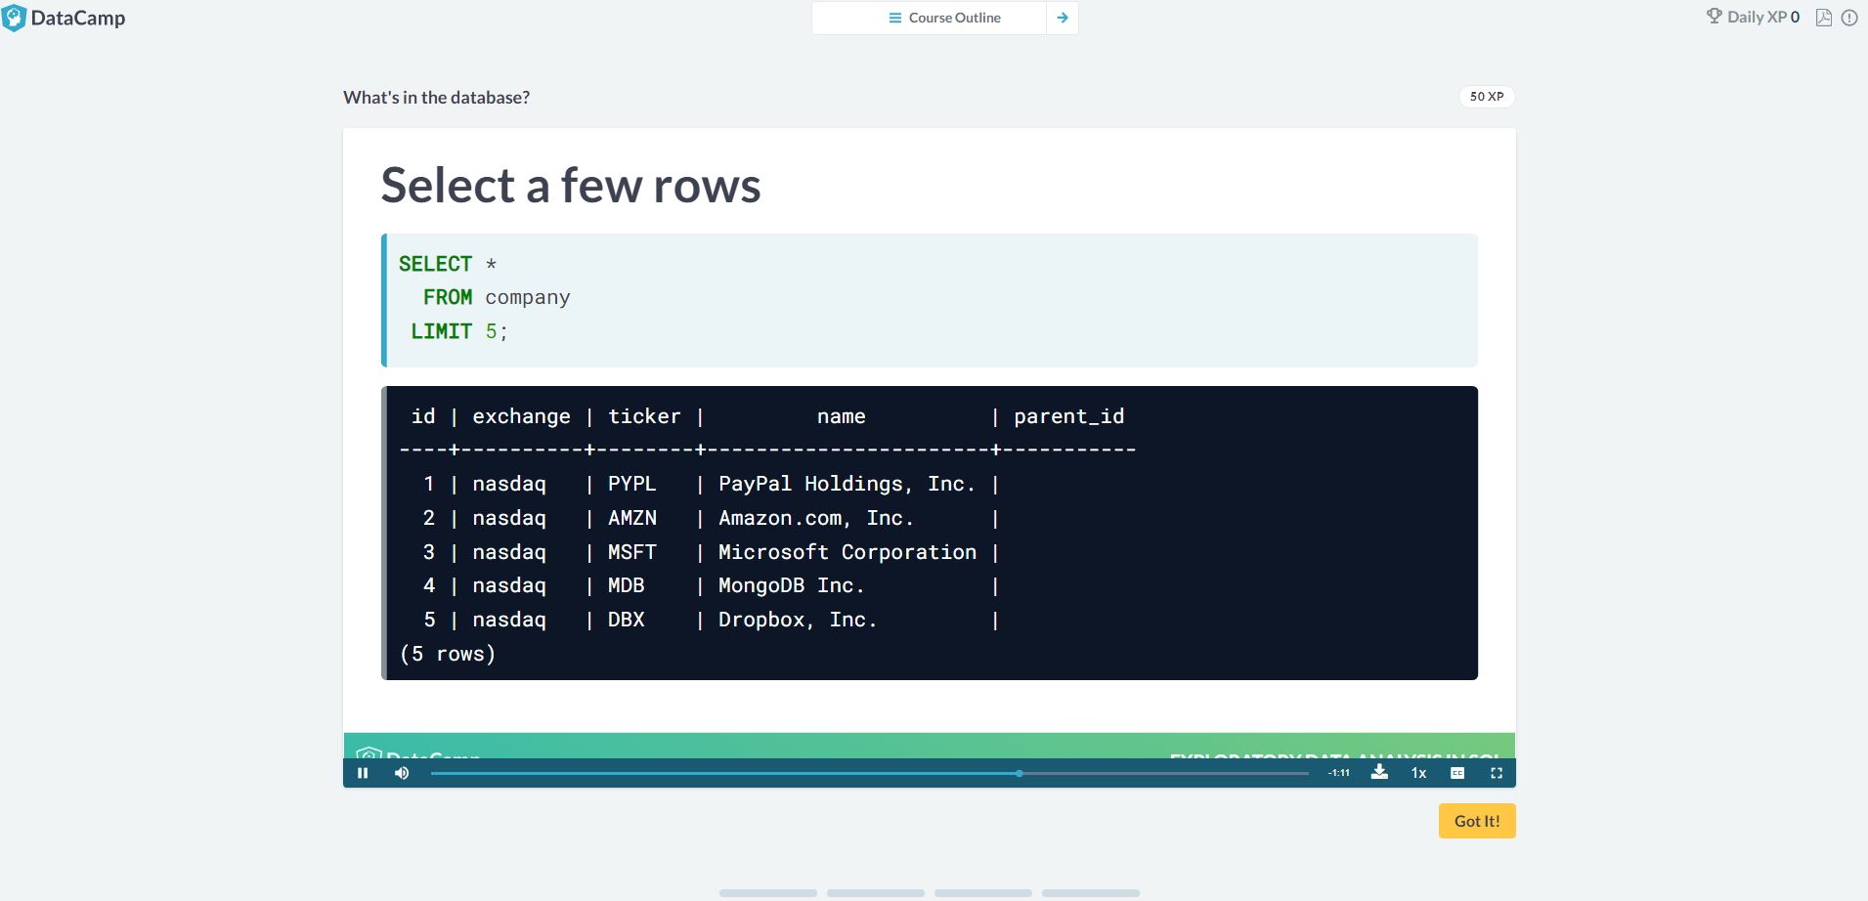
Task: Change 1x playback speed
Action: click(x=1418, y=773)
